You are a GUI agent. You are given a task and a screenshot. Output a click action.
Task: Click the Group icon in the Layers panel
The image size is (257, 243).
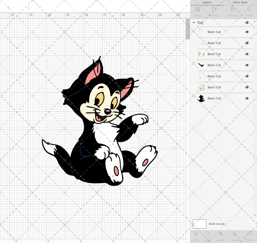197,9
